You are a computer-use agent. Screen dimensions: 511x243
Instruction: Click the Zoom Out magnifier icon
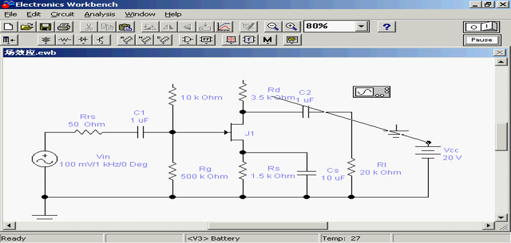pyautogui.click(x=272, y=27)
